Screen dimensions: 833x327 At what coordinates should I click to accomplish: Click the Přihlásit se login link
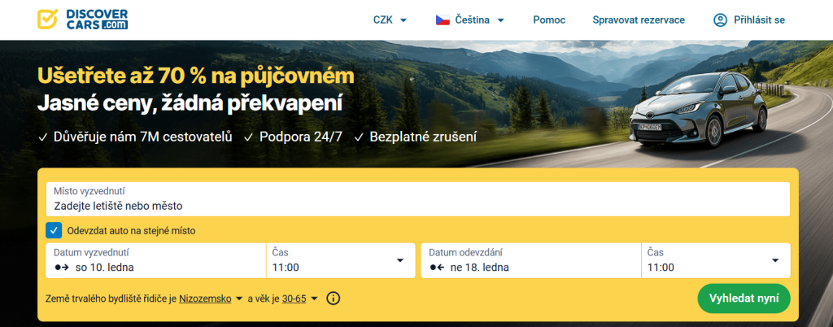click(x=757, y=20)
